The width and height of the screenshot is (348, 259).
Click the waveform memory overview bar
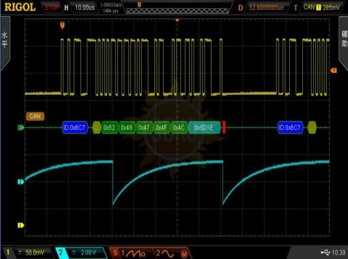tap(177, 10)
